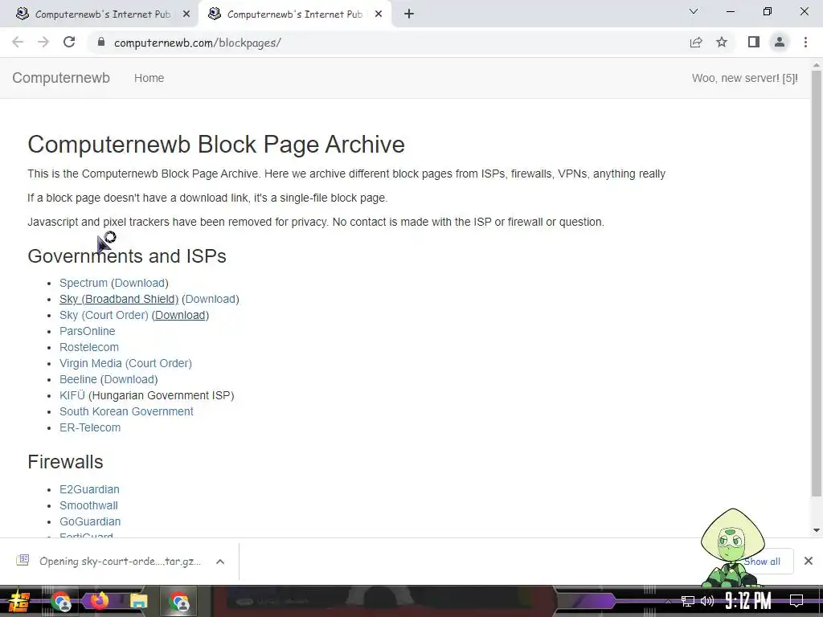
Task: Open the GoGuardian firewall link
Action: (x=90, y=521)
